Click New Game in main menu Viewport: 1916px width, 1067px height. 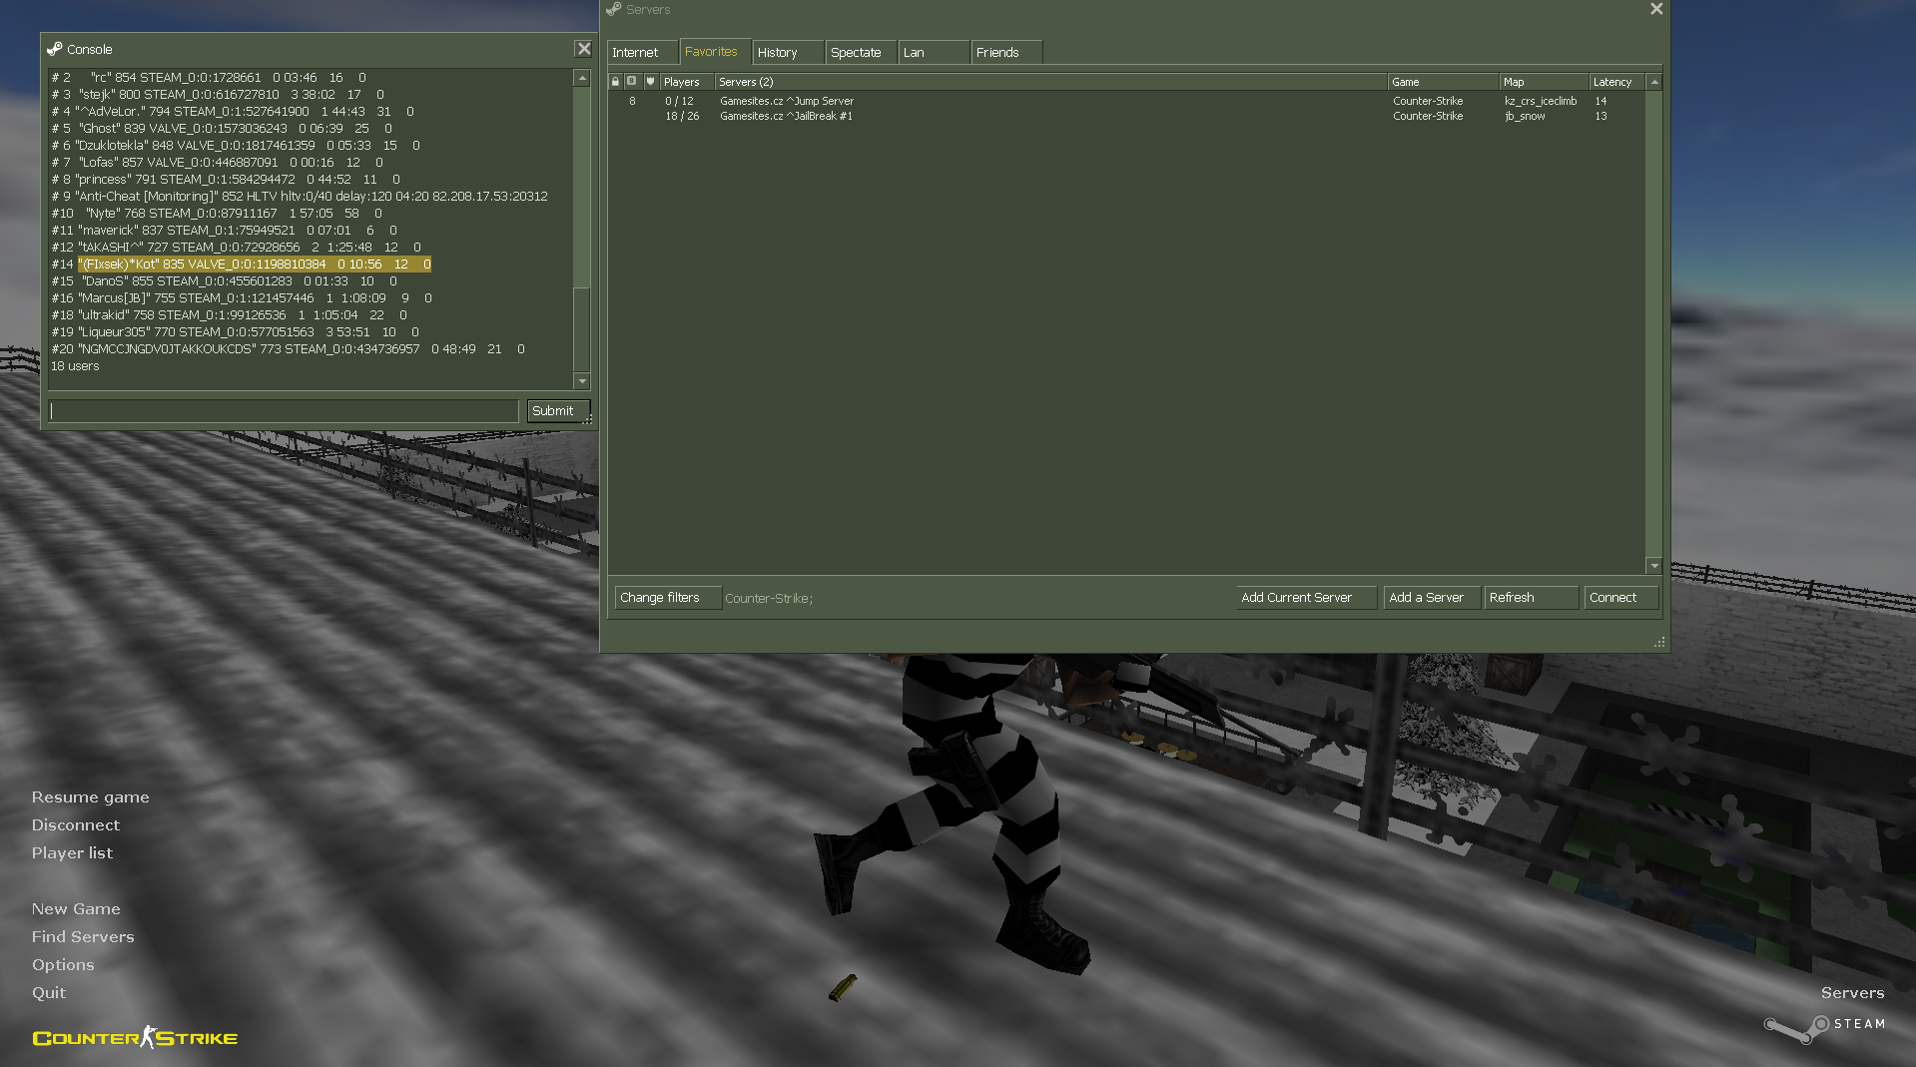pyautogui.click(x=76, y=908)
